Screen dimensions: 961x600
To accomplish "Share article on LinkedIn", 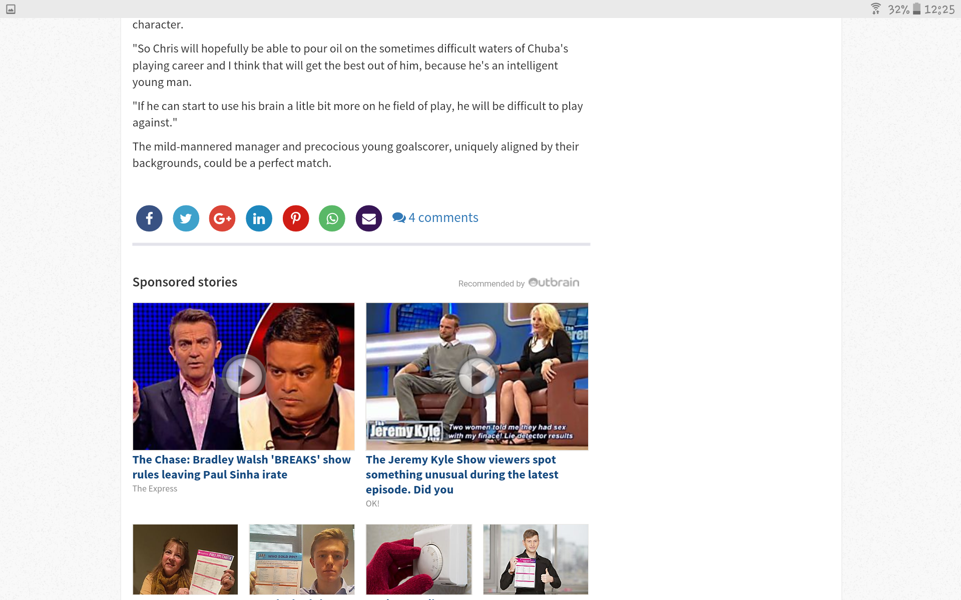I will (259, 218).
